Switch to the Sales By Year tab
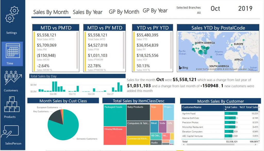Viewport: 264px width, 151px height. (88, 12)
